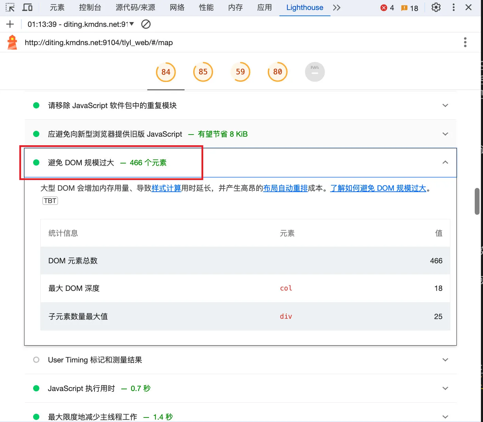Click the inspect element selector icon
The image size is (483, 422).
10,8
